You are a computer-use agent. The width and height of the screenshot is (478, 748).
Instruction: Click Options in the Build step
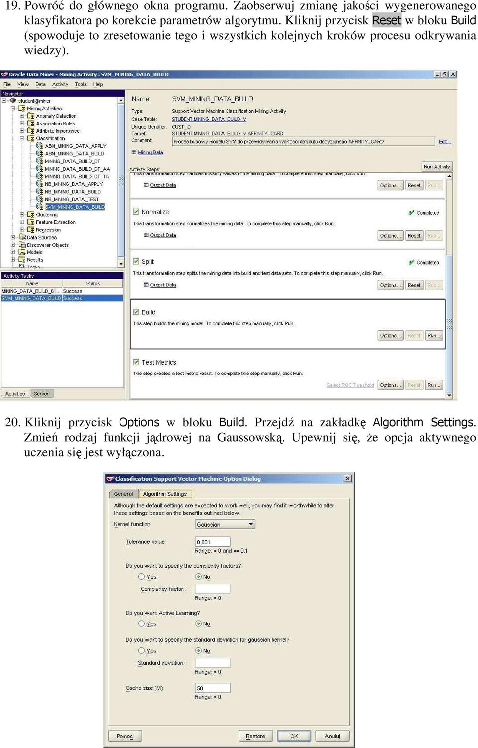pyautogui.click(x=390, y=335)
